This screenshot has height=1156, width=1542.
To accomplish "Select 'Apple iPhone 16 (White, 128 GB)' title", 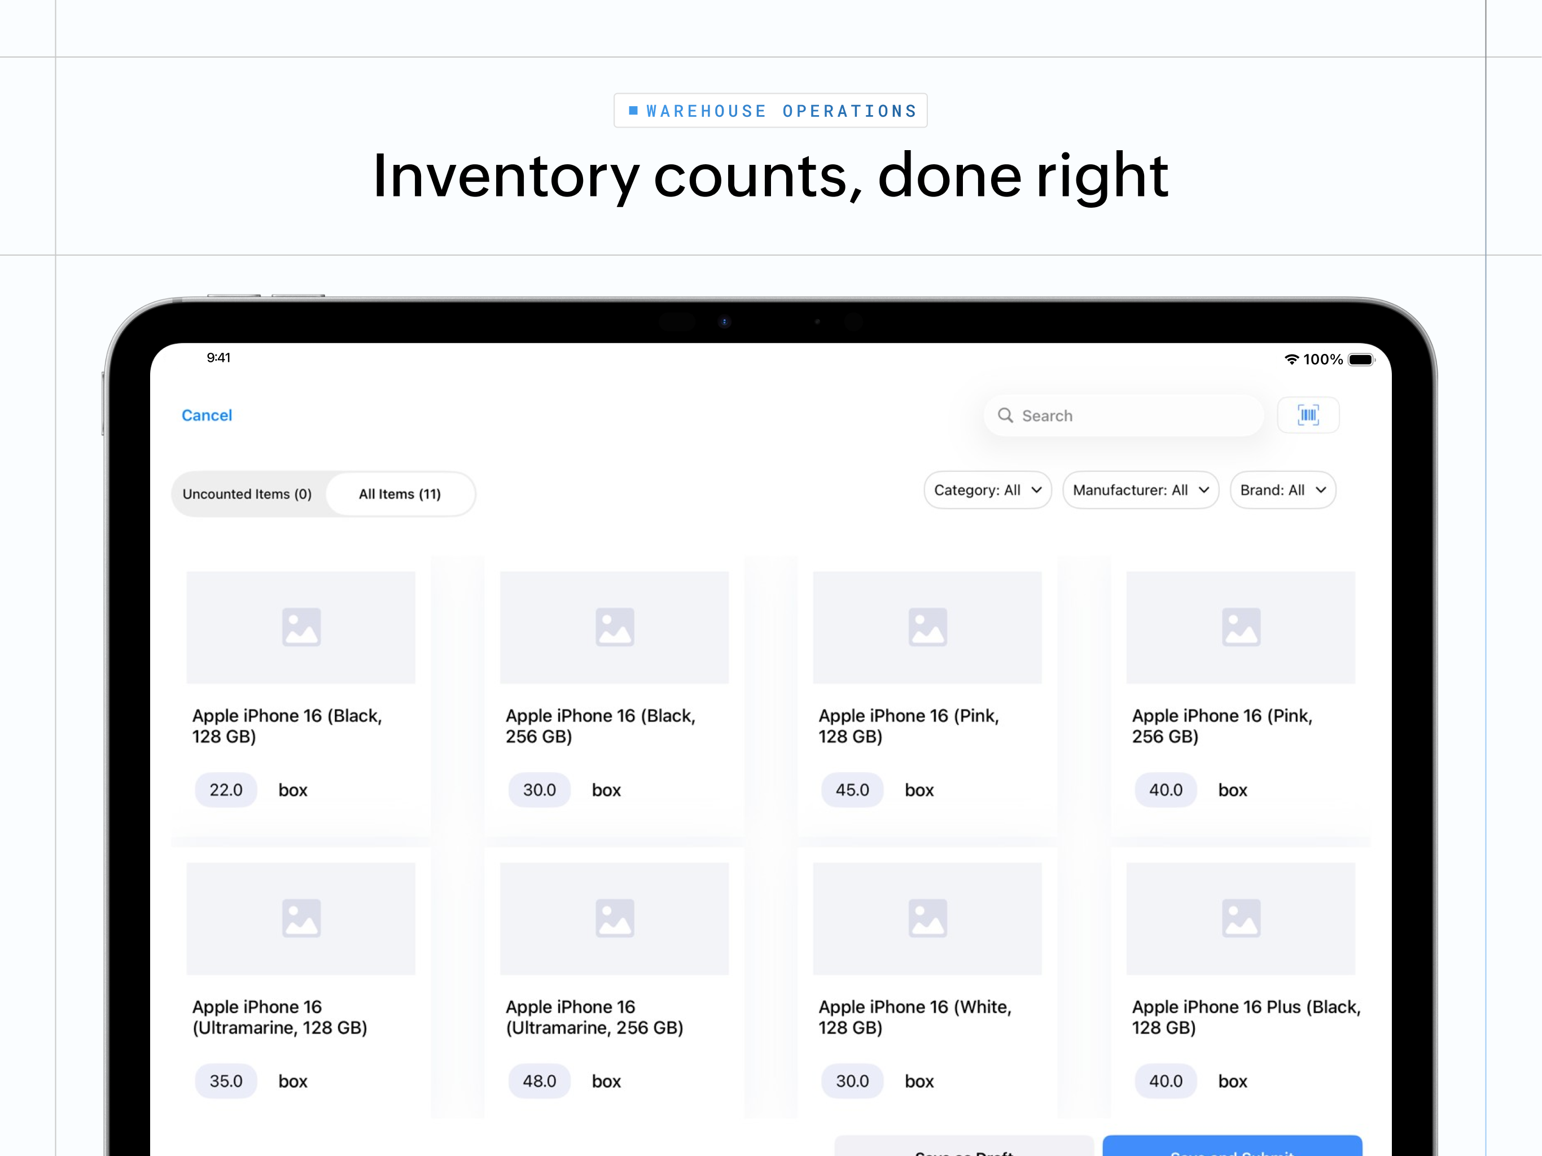I will [915, 1017].
